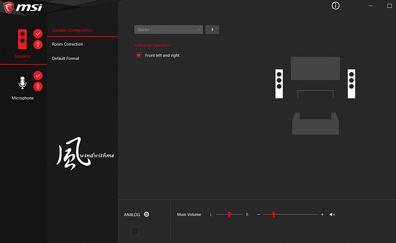Image resolution: width=396 pixels, height=243 pixels.
Task: Open Speaker Configuration tab
Action: click(72, 30)
